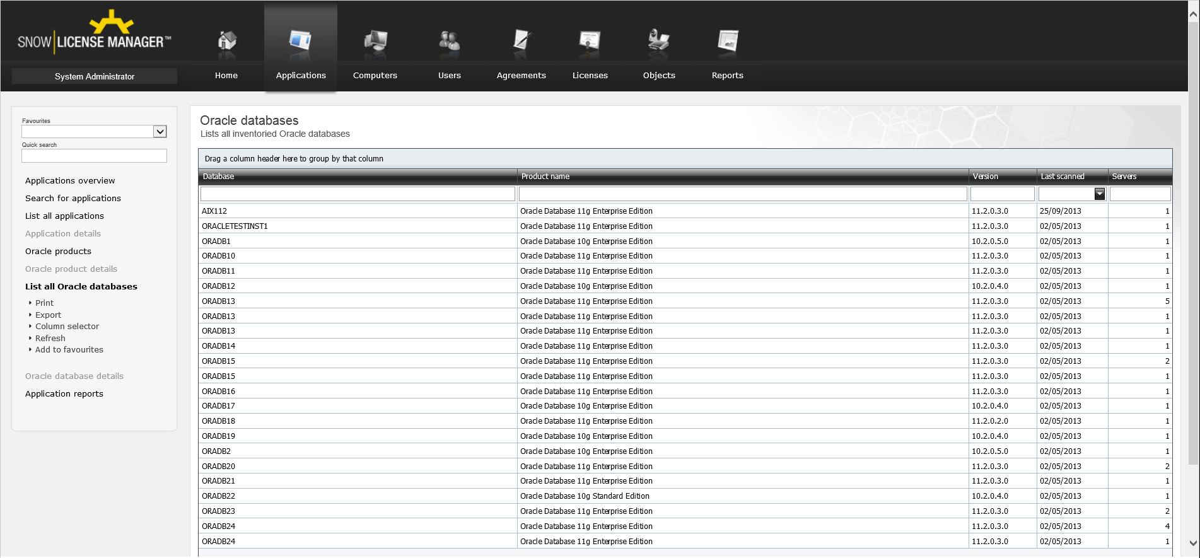Open Oracle products link

58,252
